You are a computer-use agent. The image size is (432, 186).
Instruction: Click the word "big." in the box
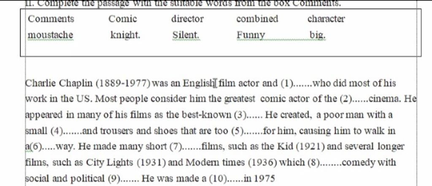point(318,35)
